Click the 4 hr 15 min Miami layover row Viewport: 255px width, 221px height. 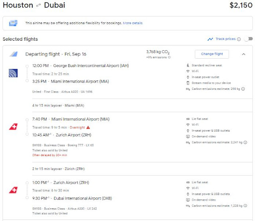point(59,106)
